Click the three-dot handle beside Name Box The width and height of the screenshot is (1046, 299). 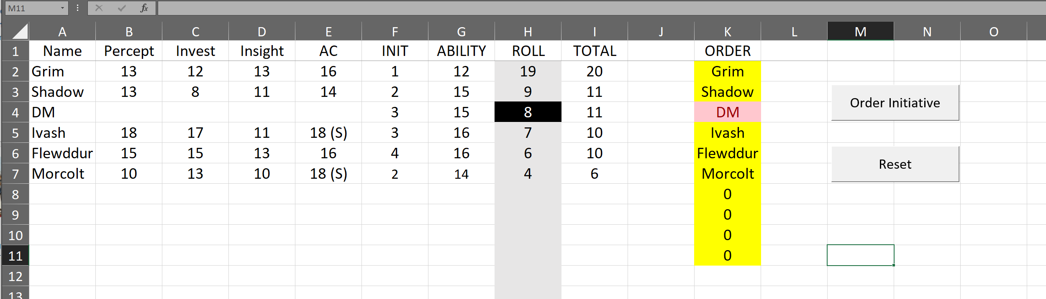77,8
